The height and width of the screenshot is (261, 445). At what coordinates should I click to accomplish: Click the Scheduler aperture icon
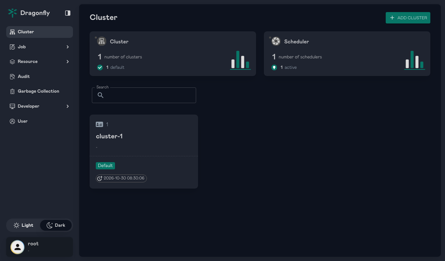tap(276, 41)
